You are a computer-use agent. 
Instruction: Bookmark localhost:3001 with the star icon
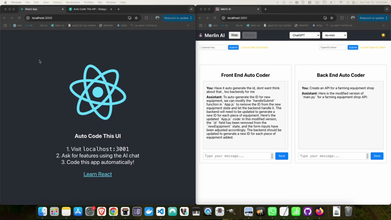(x=332, y=18)
